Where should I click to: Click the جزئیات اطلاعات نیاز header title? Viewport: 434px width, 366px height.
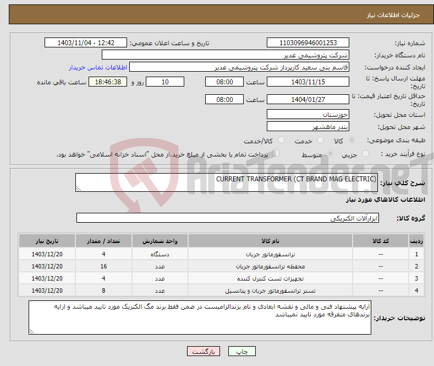pyautogui.click(x=393, y=15)
